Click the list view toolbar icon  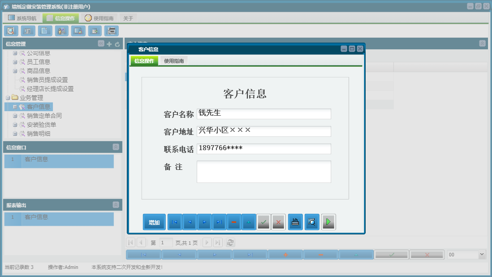[28, 31]
